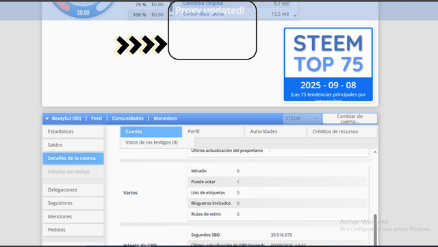Screen dimensions: 438x247
Task: Collapse the dexsyluz account triangle
Action: tap(47, 118)
